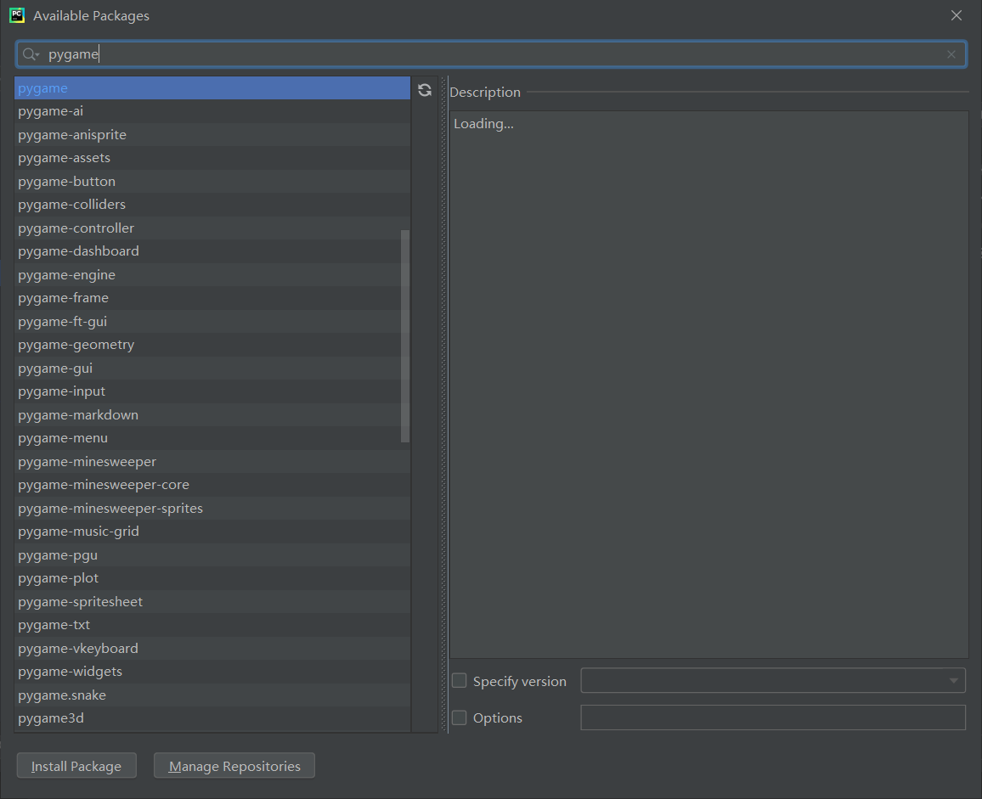Select pygame-vkeyboard package
This screenshot has height=799, width=982.
click(212, 649)
